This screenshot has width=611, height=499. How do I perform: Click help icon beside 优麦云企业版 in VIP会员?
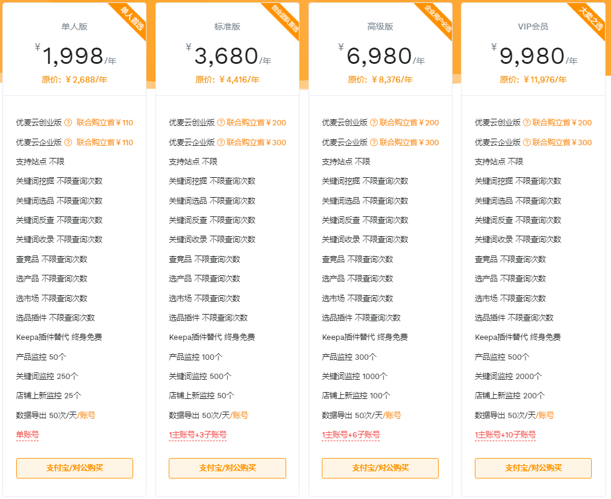pos(527,143)
